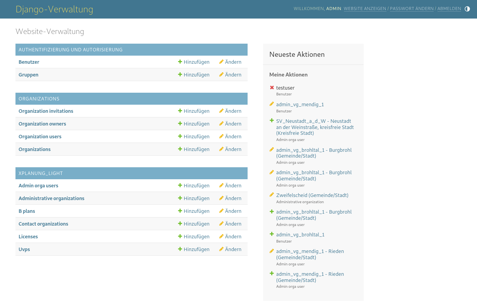Open WEBSITE ANZEIGEN from the header
477x304 pixels.
pyautogui.click(x=364, y=8)
